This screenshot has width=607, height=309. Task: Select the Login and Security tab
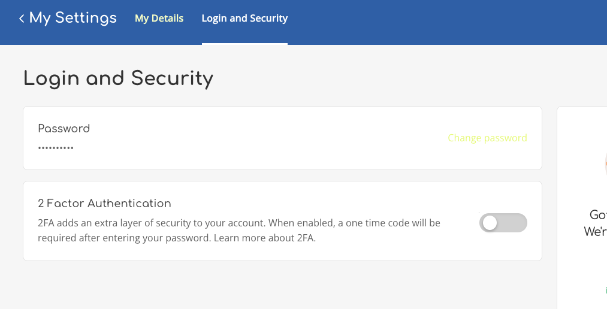pos(244,19)
